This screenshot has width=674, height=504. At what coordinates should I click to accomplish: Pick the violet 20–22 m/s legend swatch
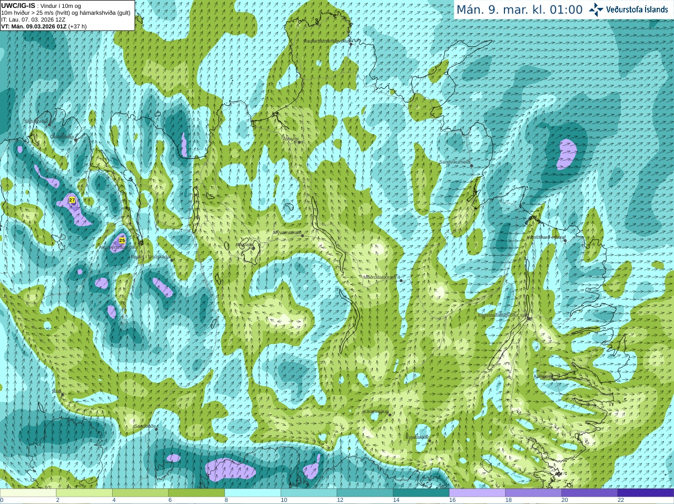[590, 493]
